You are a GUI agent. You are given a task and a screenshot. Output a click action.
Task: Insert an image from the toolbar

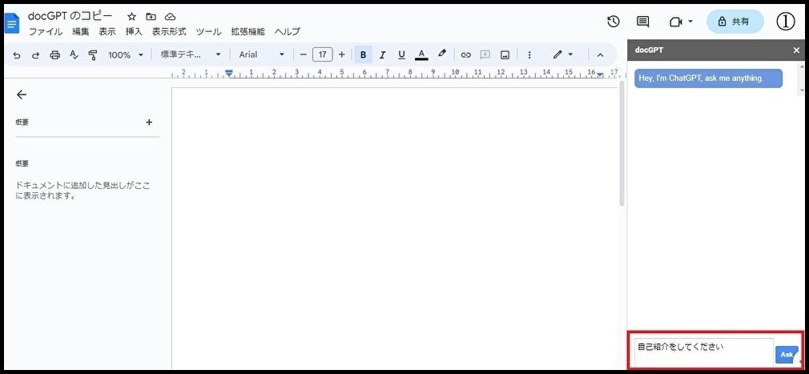click(505, 54)
